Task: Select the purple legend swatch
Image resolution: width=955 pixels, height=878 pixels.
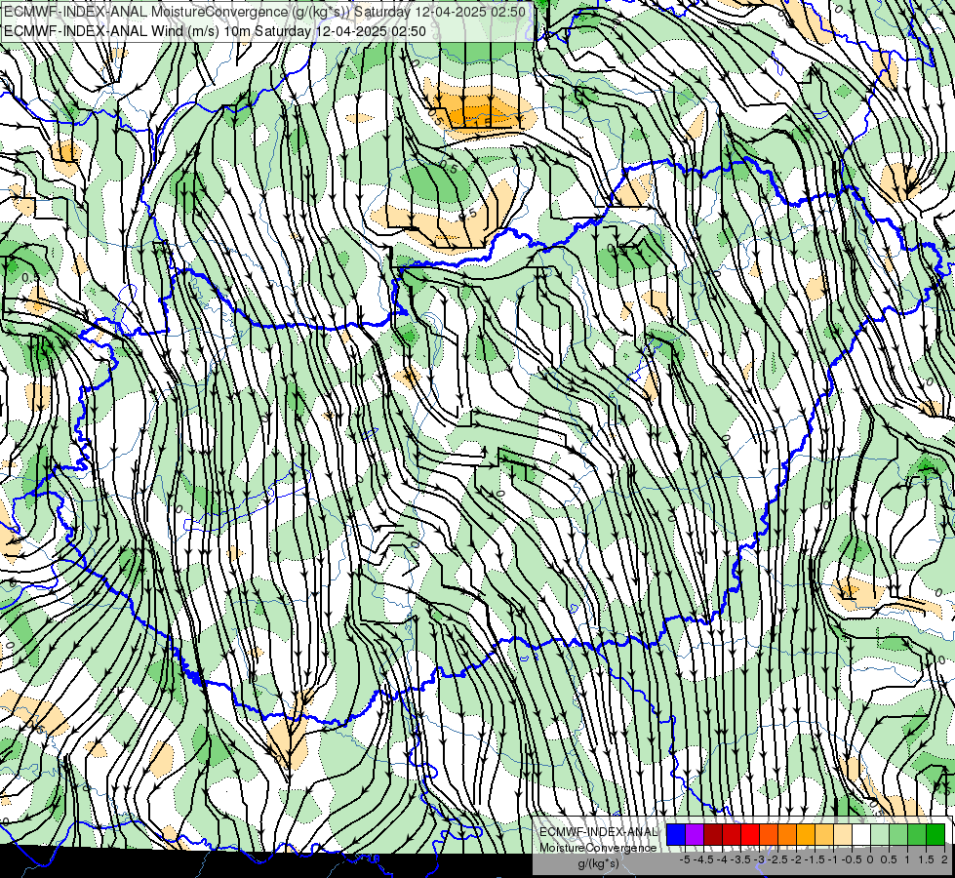Action: (695, 835)
